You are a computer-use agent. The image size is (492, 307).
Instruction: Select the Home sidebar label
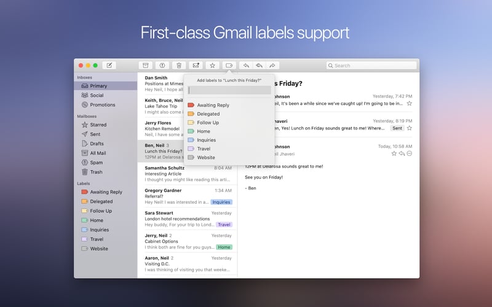point(106,220)
